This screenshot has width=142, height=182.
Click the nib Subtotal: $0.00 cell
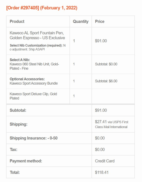point(106,64)
